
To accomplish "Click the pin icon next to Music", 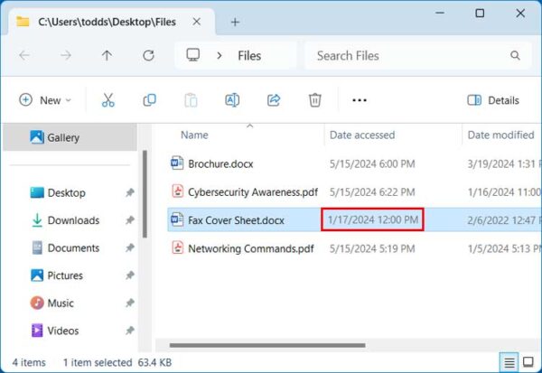I will (x=129, y=303).
